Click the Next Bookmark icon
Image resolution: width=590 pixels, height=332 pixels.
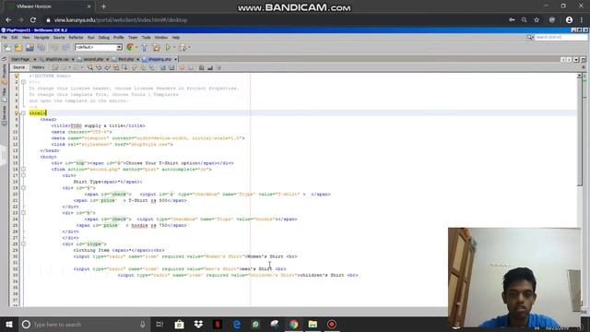[x=143, y=67]
